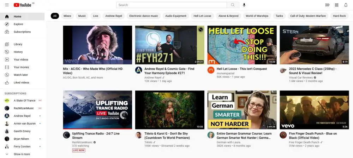Open Subscriptions in sidebar
Image resolution: width=353 pixels, height=158 pixels.
(x=22, y=32)
